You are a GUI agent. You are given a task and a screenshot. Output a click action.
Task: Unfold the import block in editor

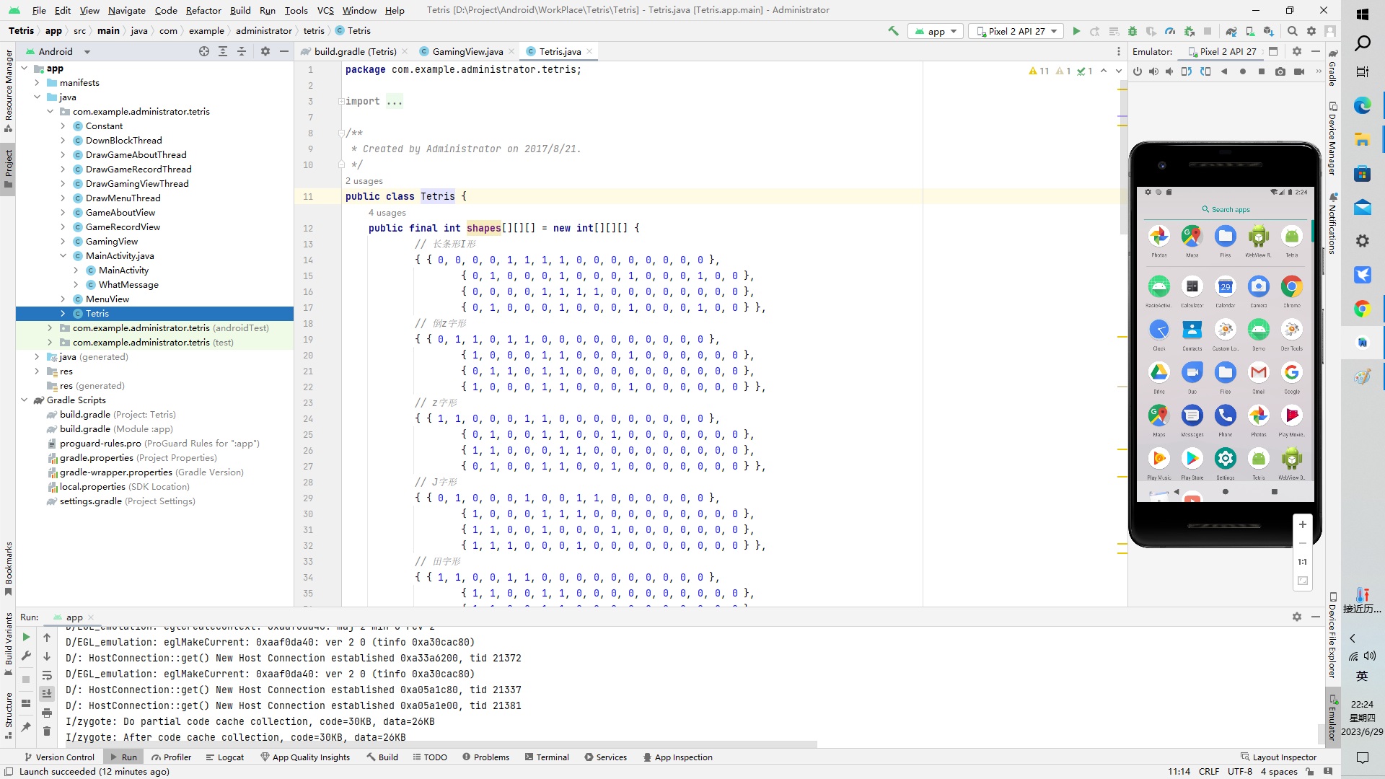pos(340,102)
